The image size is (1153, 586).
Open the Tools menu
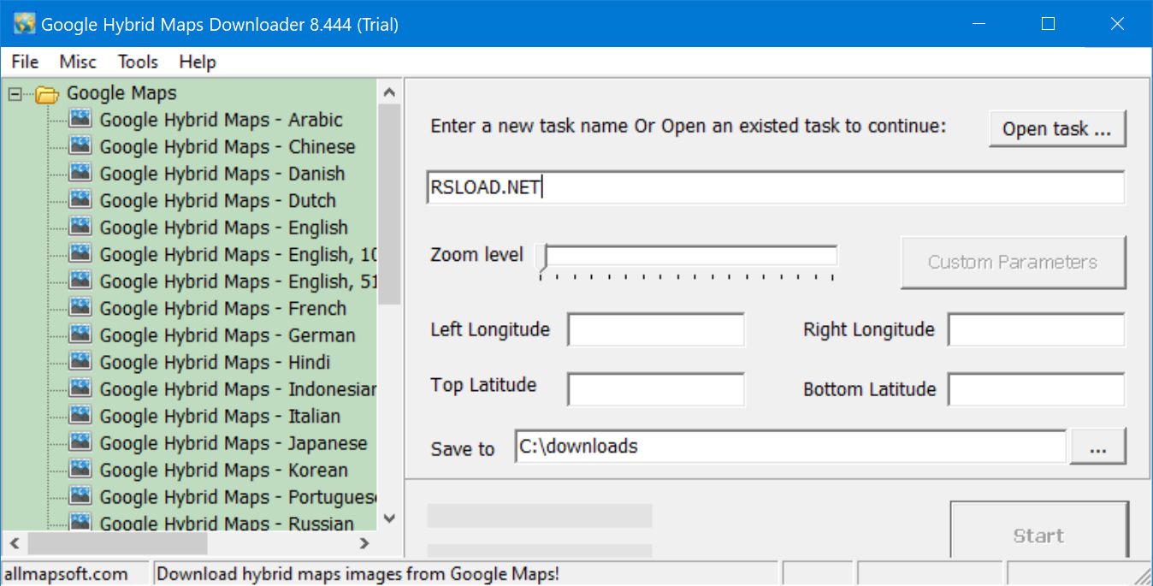pos(138,62)
